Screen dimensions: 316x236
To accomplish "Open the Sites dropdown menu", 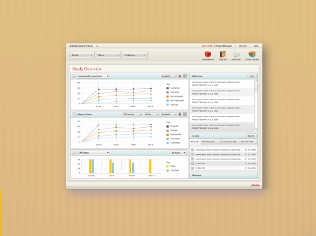I will click(108, 55).
